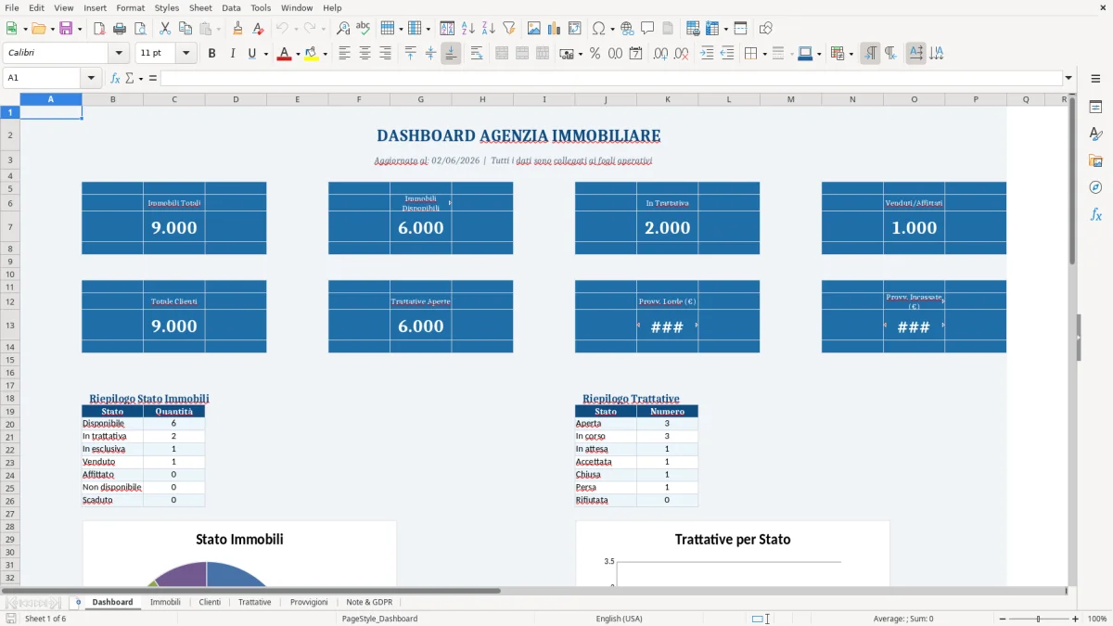Open the Save button dropdown arrow
The width and height of the screenshot is (1113, 626).
[79, 29]
